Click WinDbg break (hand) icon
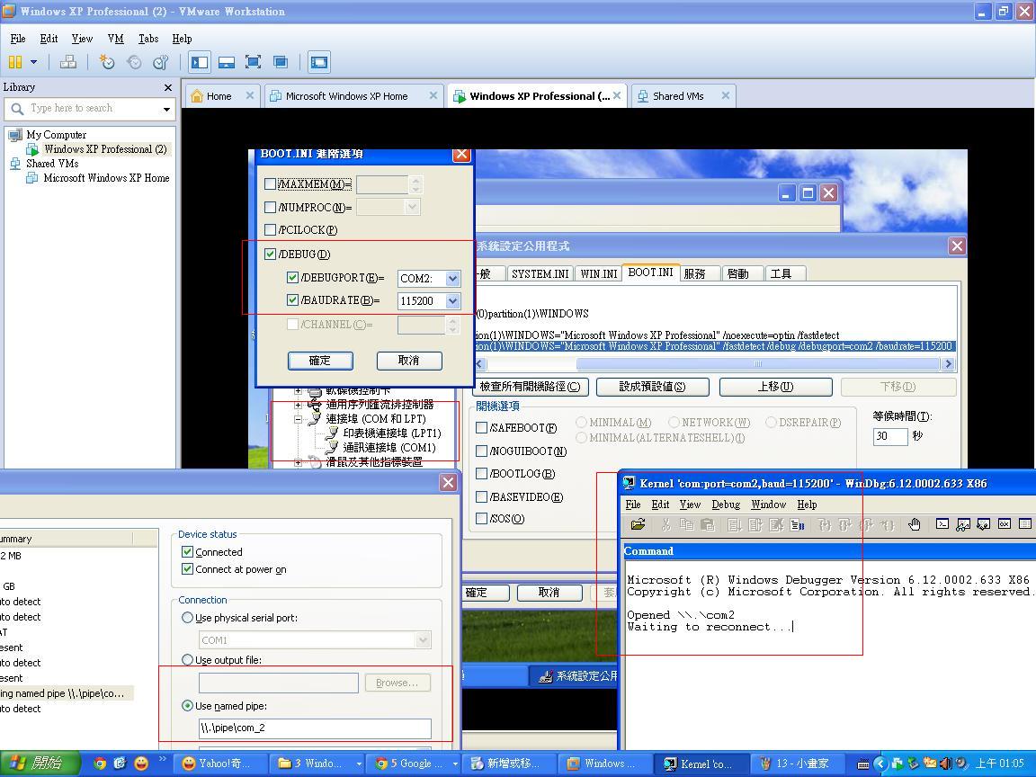 [x=915, y=524]
